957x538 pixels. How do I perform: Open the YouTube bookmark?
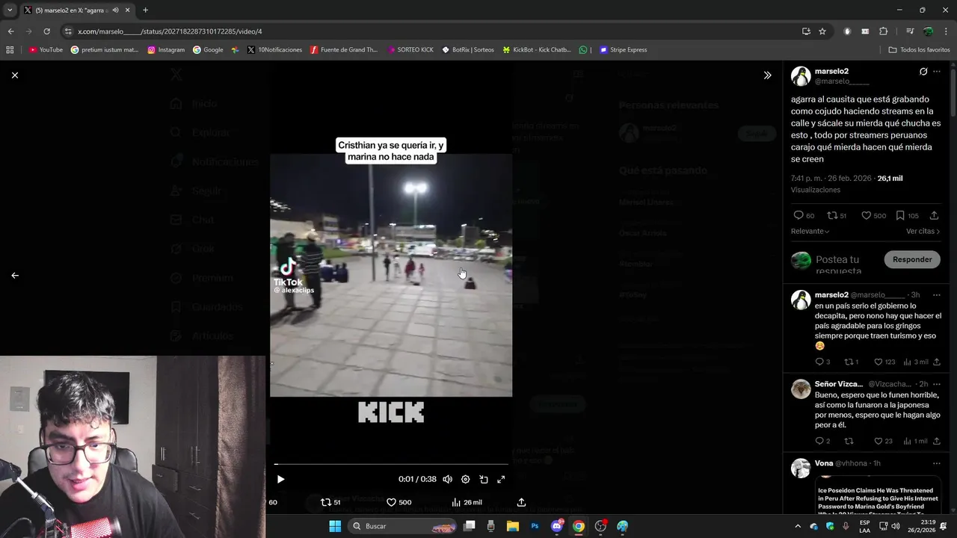(x=46, y=50)
